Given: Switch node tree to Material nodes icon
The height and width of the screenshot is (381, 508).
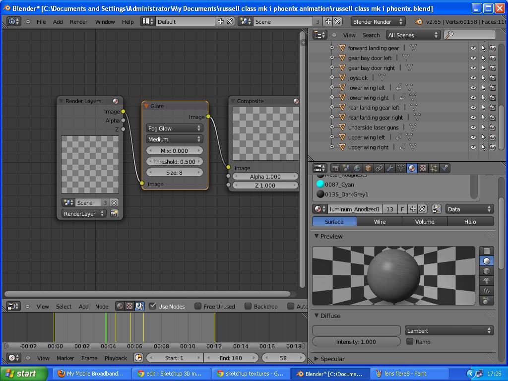Looking at the screenshot, I should (120, 306).
